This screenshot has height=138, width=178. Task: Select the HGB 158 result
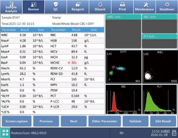[x=74, y=41]
